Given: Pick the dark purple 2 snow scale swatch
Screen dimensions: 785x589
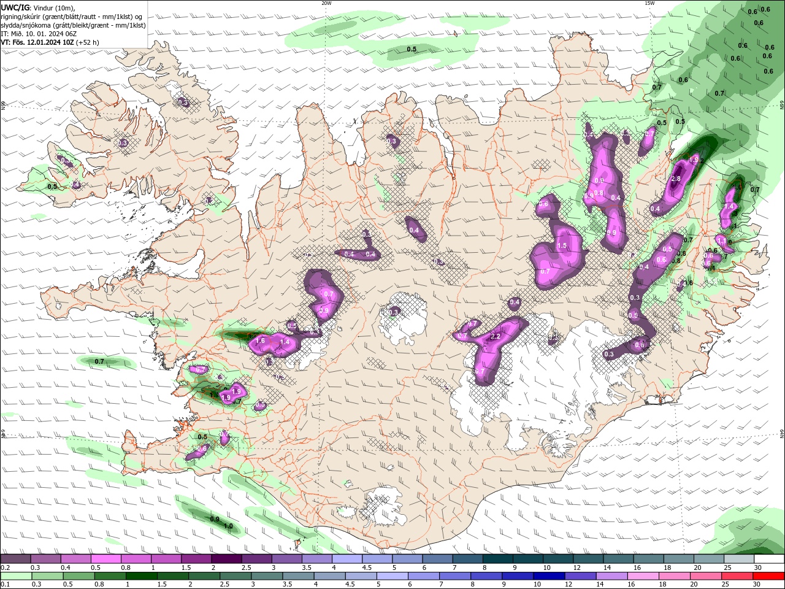Looking at the screenshot, I should coord(226,559).
